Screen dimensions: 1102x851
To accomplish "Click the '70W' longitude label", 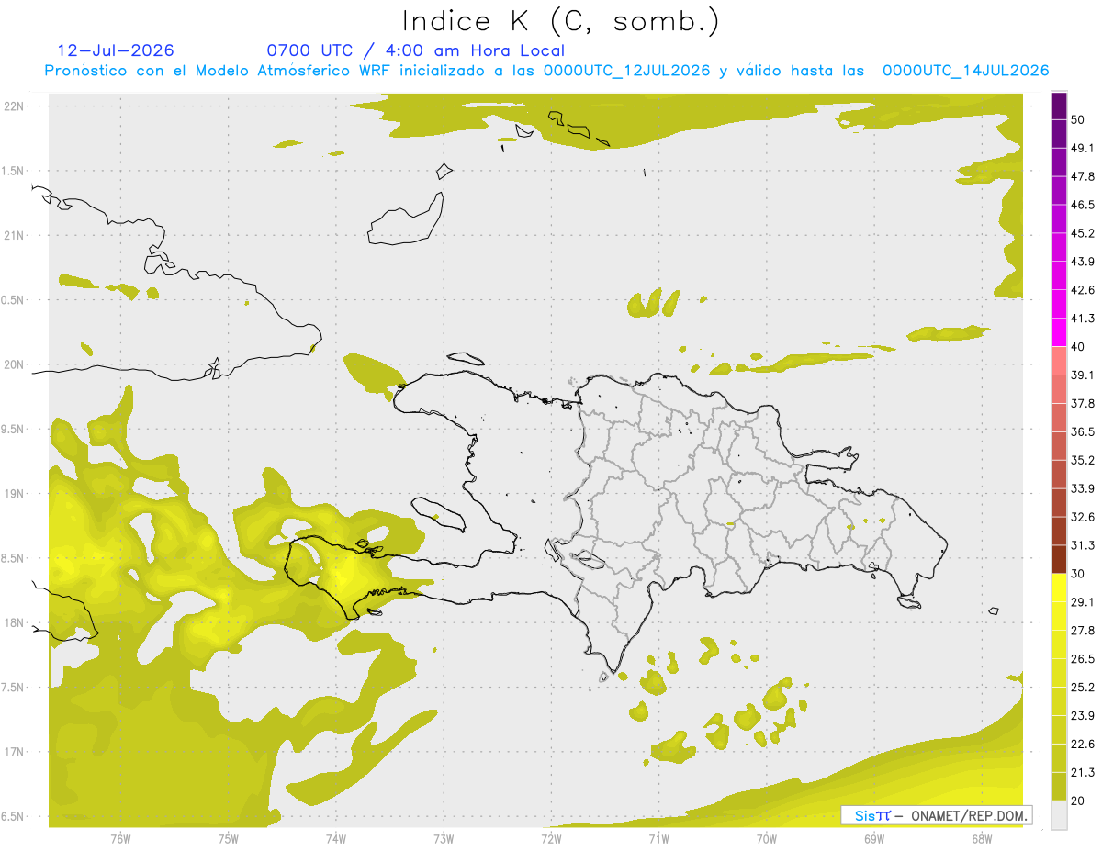I will click(x=767, y=838).
